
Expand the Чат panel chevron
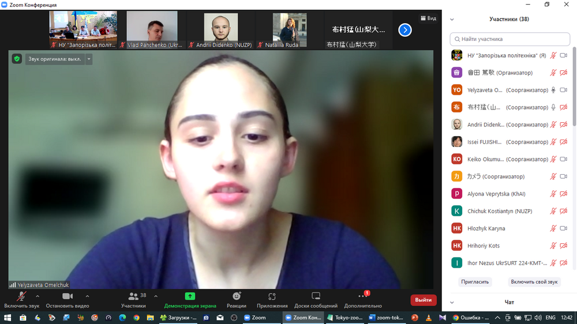point(452,302)
